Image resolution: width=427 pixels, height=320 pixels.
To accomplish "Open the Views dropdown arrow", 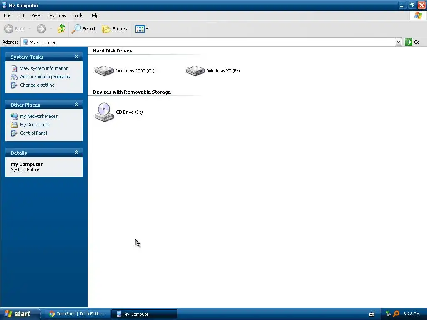I will [147, 29].
